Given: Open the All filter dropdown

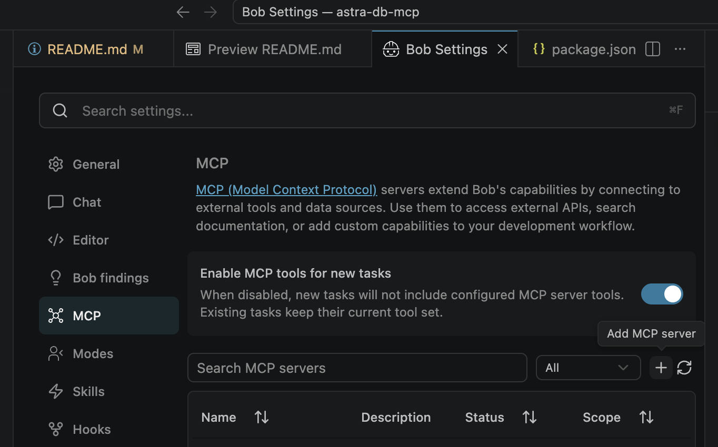Looking at the screenshot, I should 588,368.
